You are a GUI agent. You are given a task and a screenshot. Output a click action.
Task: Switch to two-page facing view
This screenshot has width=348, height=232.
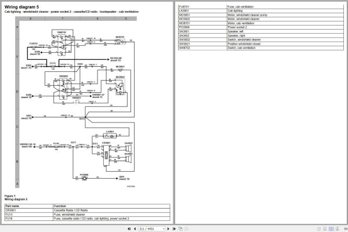coord(331,229)
